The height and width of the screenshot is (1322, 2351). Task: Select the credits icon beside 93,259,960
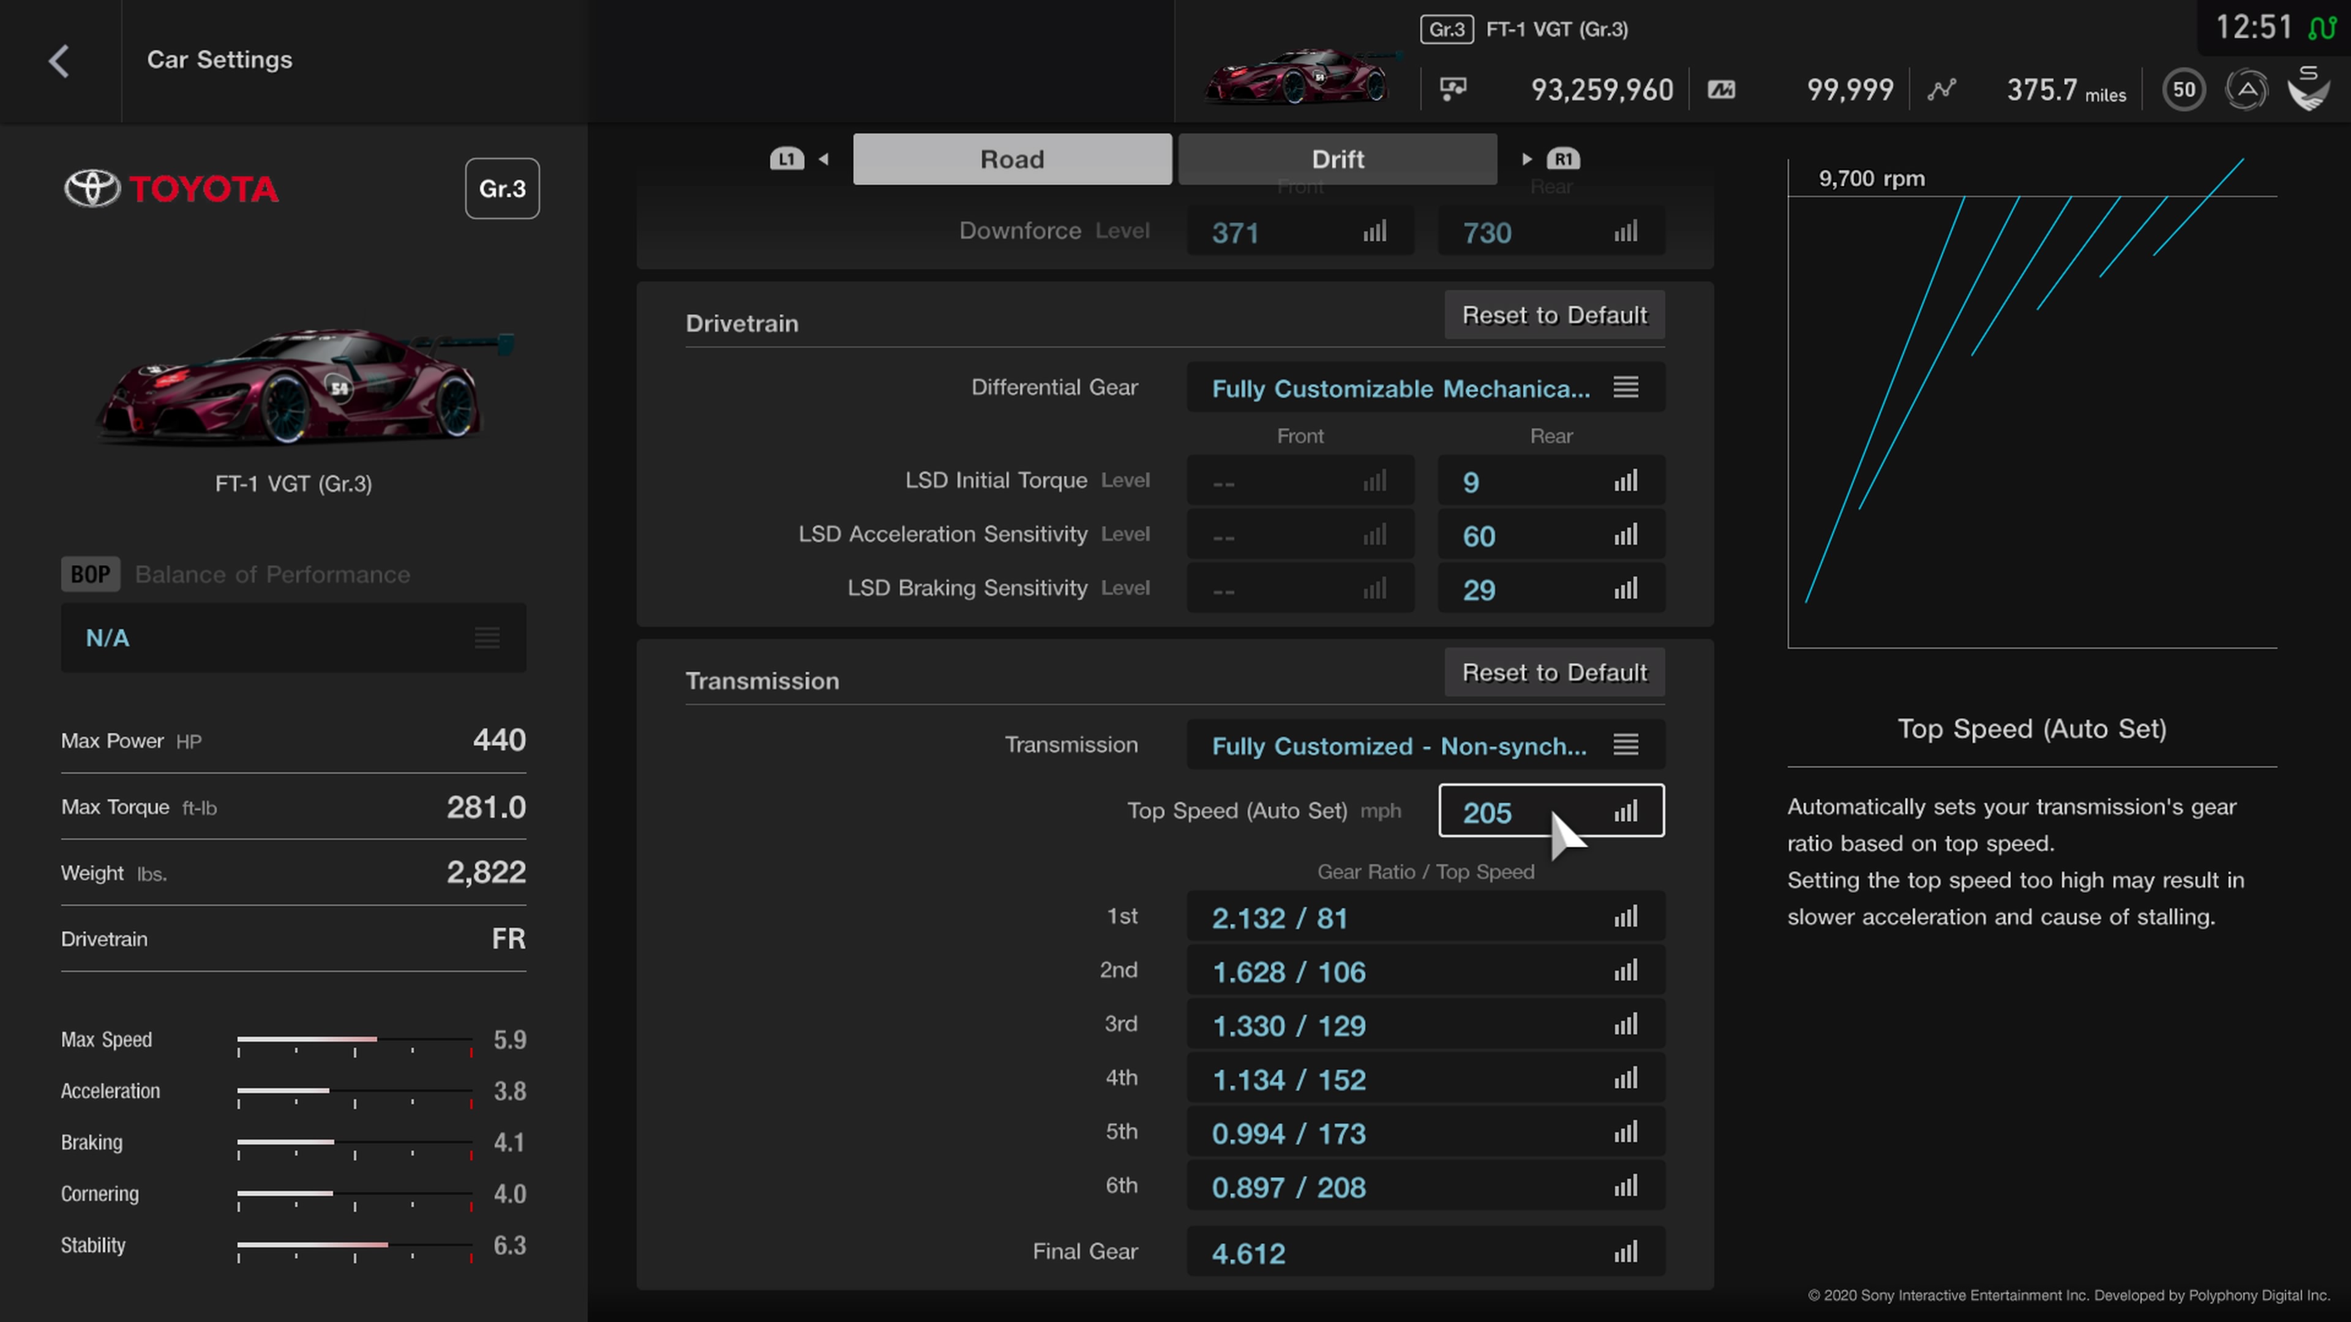click(x=1453, y=89)
